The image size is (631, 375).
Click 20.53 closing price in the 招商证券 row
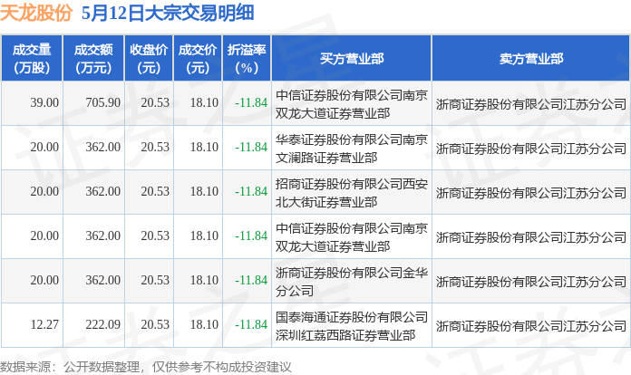[x=155, y=191]
